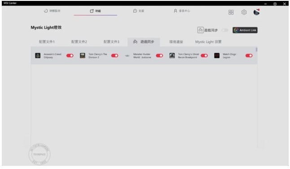Click the "Tom Clancy's Ghost Recon Breakpoint" label
The image size is (290, 169).
click(x=189, y=56)
